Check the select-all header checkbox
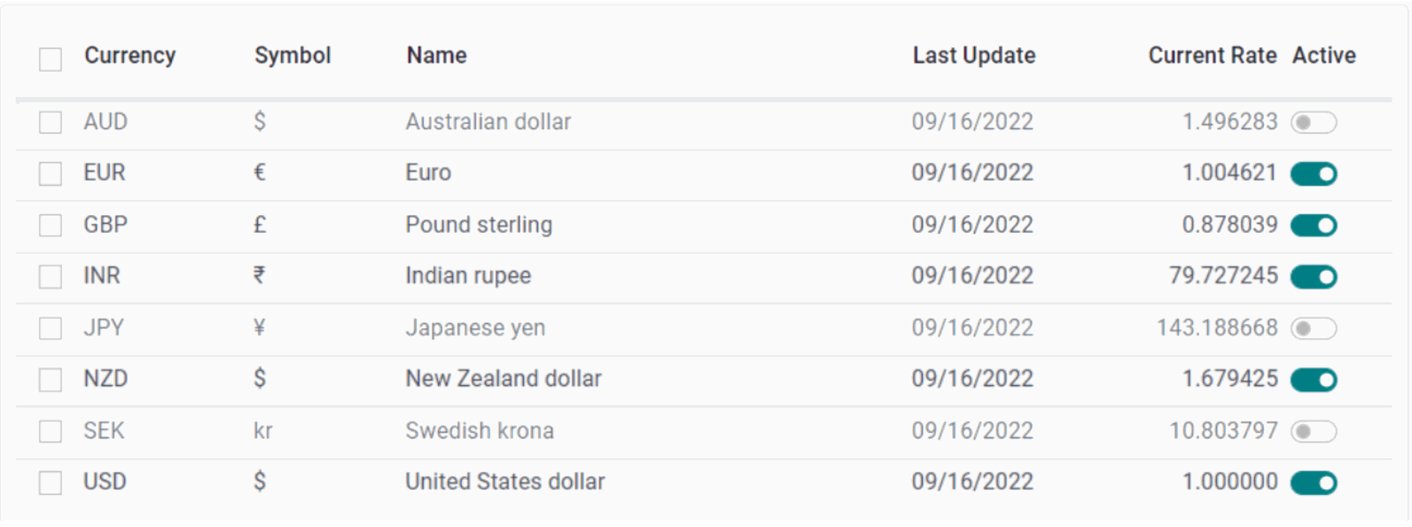Screen dimensions: 1412x527 tap(50, 59)
